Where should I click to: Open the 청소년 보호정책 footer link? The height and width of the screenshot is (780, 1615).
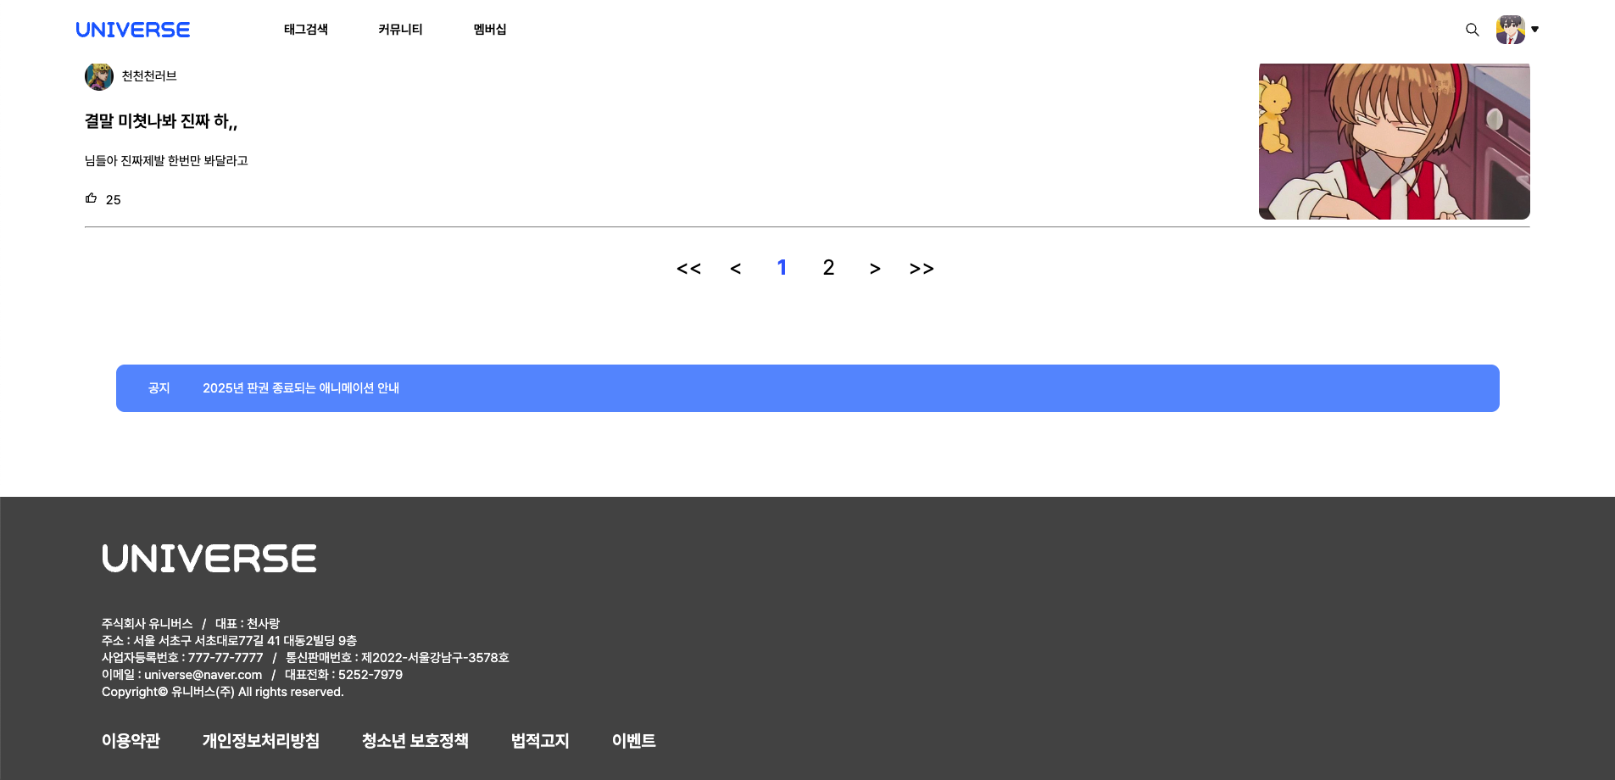[415, 741]
